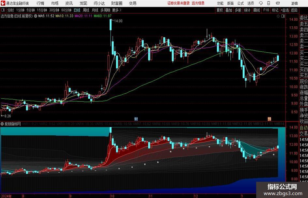Open the indicator settings circle icon by 股朋指标网
The height and width of the screenshot is (198, 308).
point(2,124)
